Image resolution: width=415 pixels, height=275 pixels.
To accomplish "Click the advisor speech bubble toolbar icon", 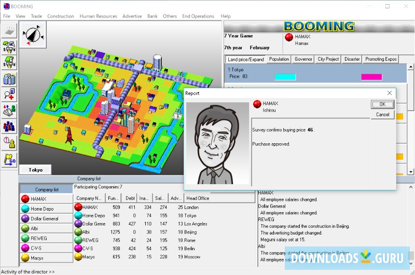I will coord(9,143).
